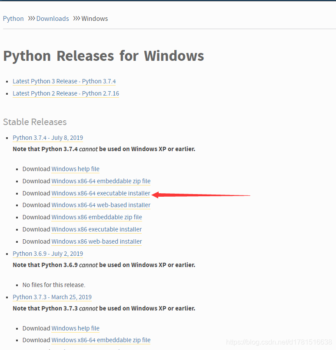The height and width of the screenshot is (350, 336).
Task: Open Latest Python 3 Release - Python 3.7.4
Action: pyautogui.click(x=64, y=81)
